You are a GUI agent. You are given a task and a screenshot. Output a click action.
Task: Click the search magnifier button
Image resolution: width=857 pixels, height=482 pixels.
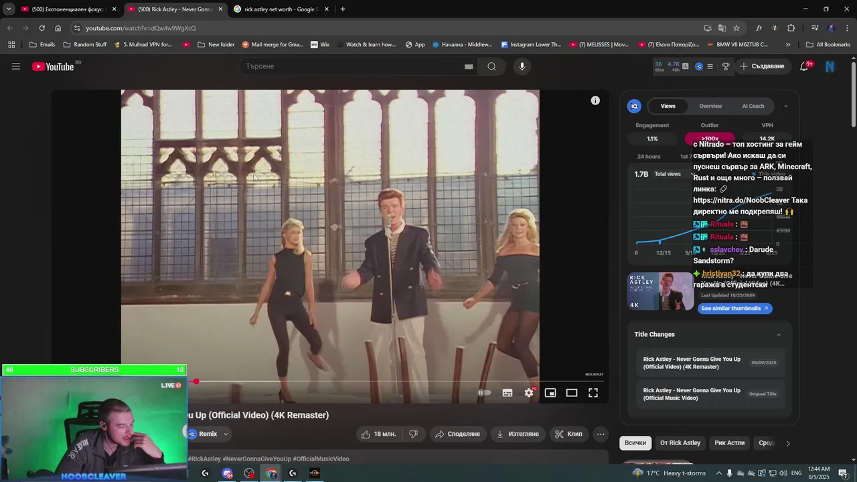pos(491,66)
